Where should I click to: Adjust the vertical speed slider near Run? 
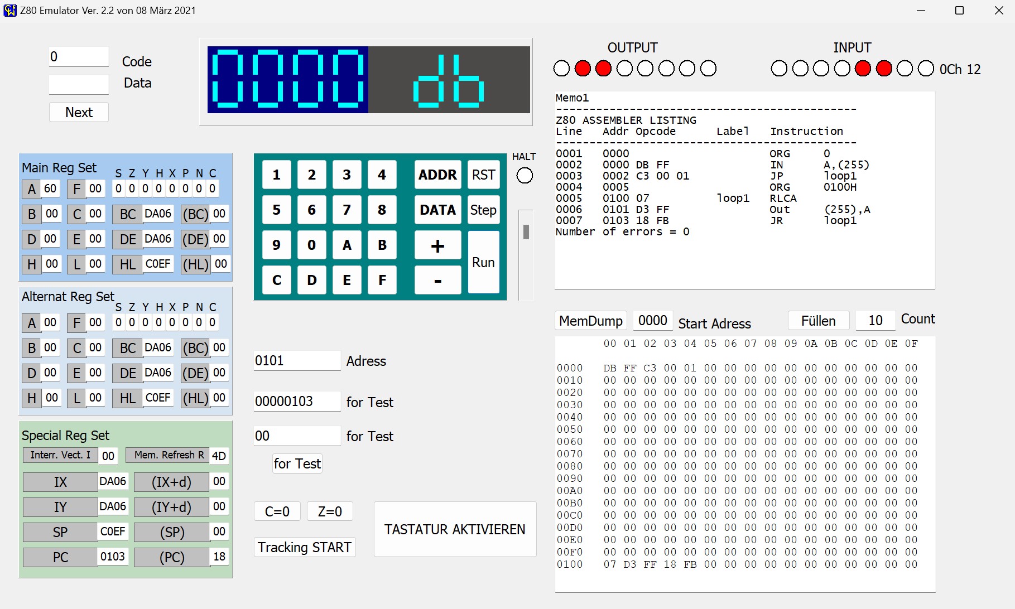coord(526,232)
